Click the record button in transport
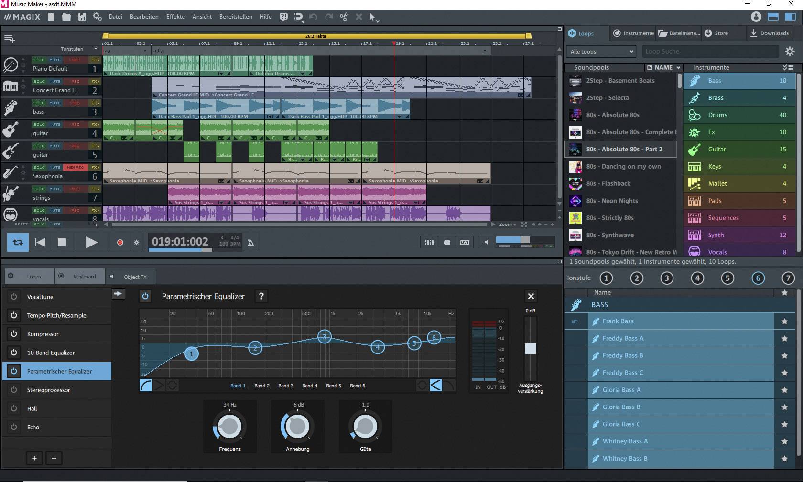This screenshot has width=803, height=482. point(119,243)
